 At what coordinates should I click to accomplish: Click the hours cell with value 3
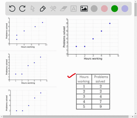(84, 96)
